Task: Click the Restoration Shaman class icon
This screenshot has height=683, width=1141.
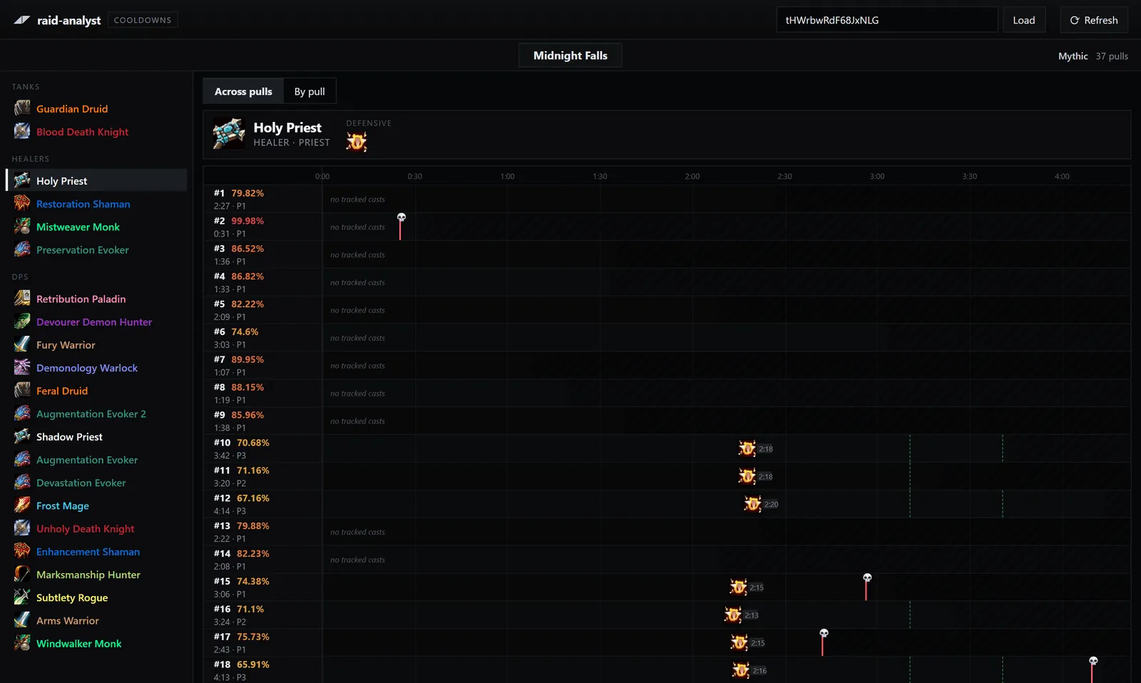Action: click(x=22, y=203)
